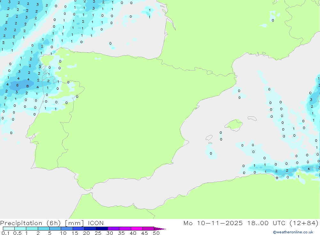
Task: Select the '40' legend label
Action: pyautogui.click(x=133, y=233)
